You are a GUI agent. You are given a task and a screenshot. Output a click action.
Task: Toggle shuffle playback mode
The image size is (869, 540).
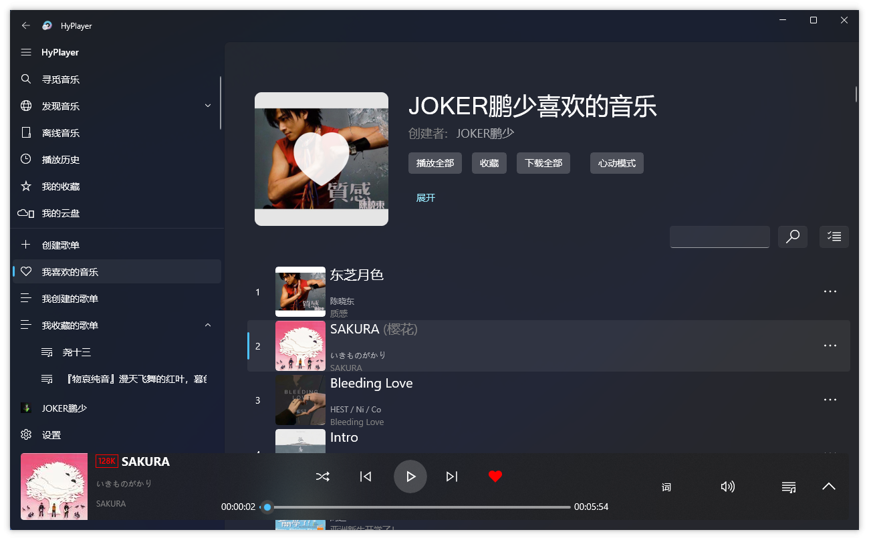point(323,477)
